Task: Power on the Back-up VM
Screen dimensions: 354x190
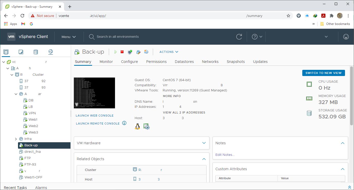Action: click(x=116, y=52)
